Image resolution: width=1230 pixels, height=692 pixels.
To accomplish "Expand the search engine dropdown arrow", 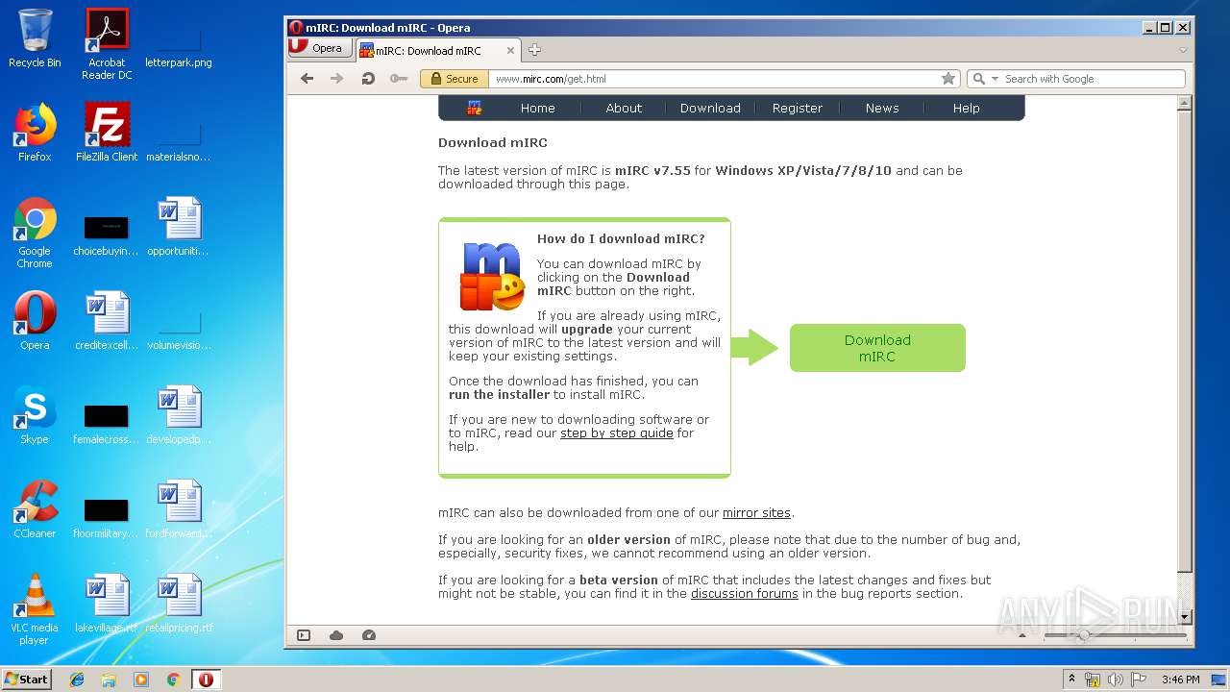I will 995,79.
